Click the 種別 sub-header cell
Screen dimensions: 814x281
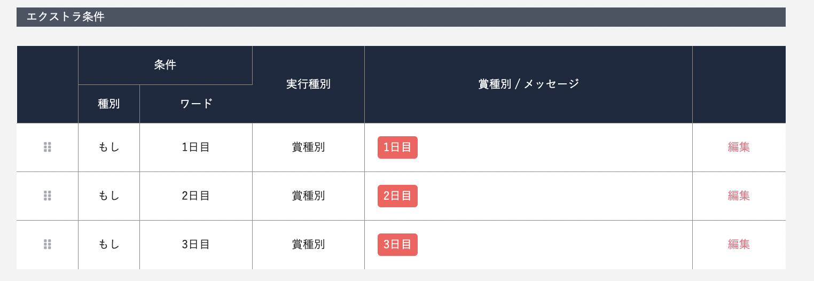109,104
